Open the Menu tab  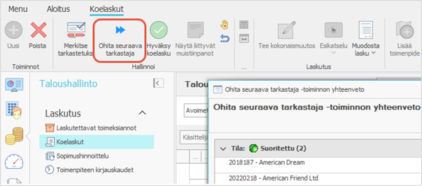[18, 9]
